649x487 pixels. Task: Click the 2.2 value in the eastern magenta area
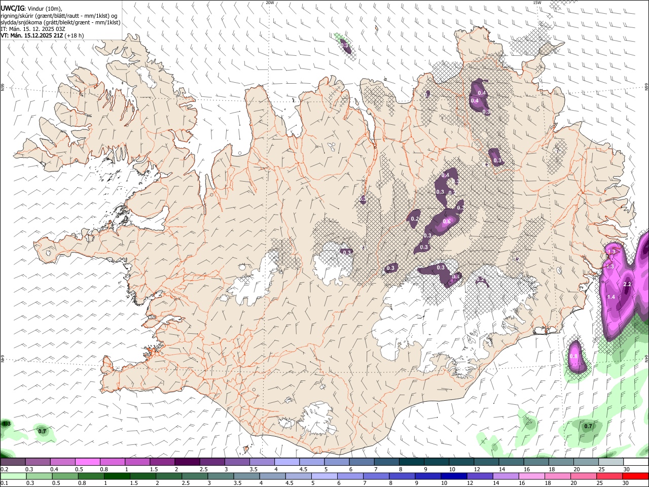(x=627, y=284)
